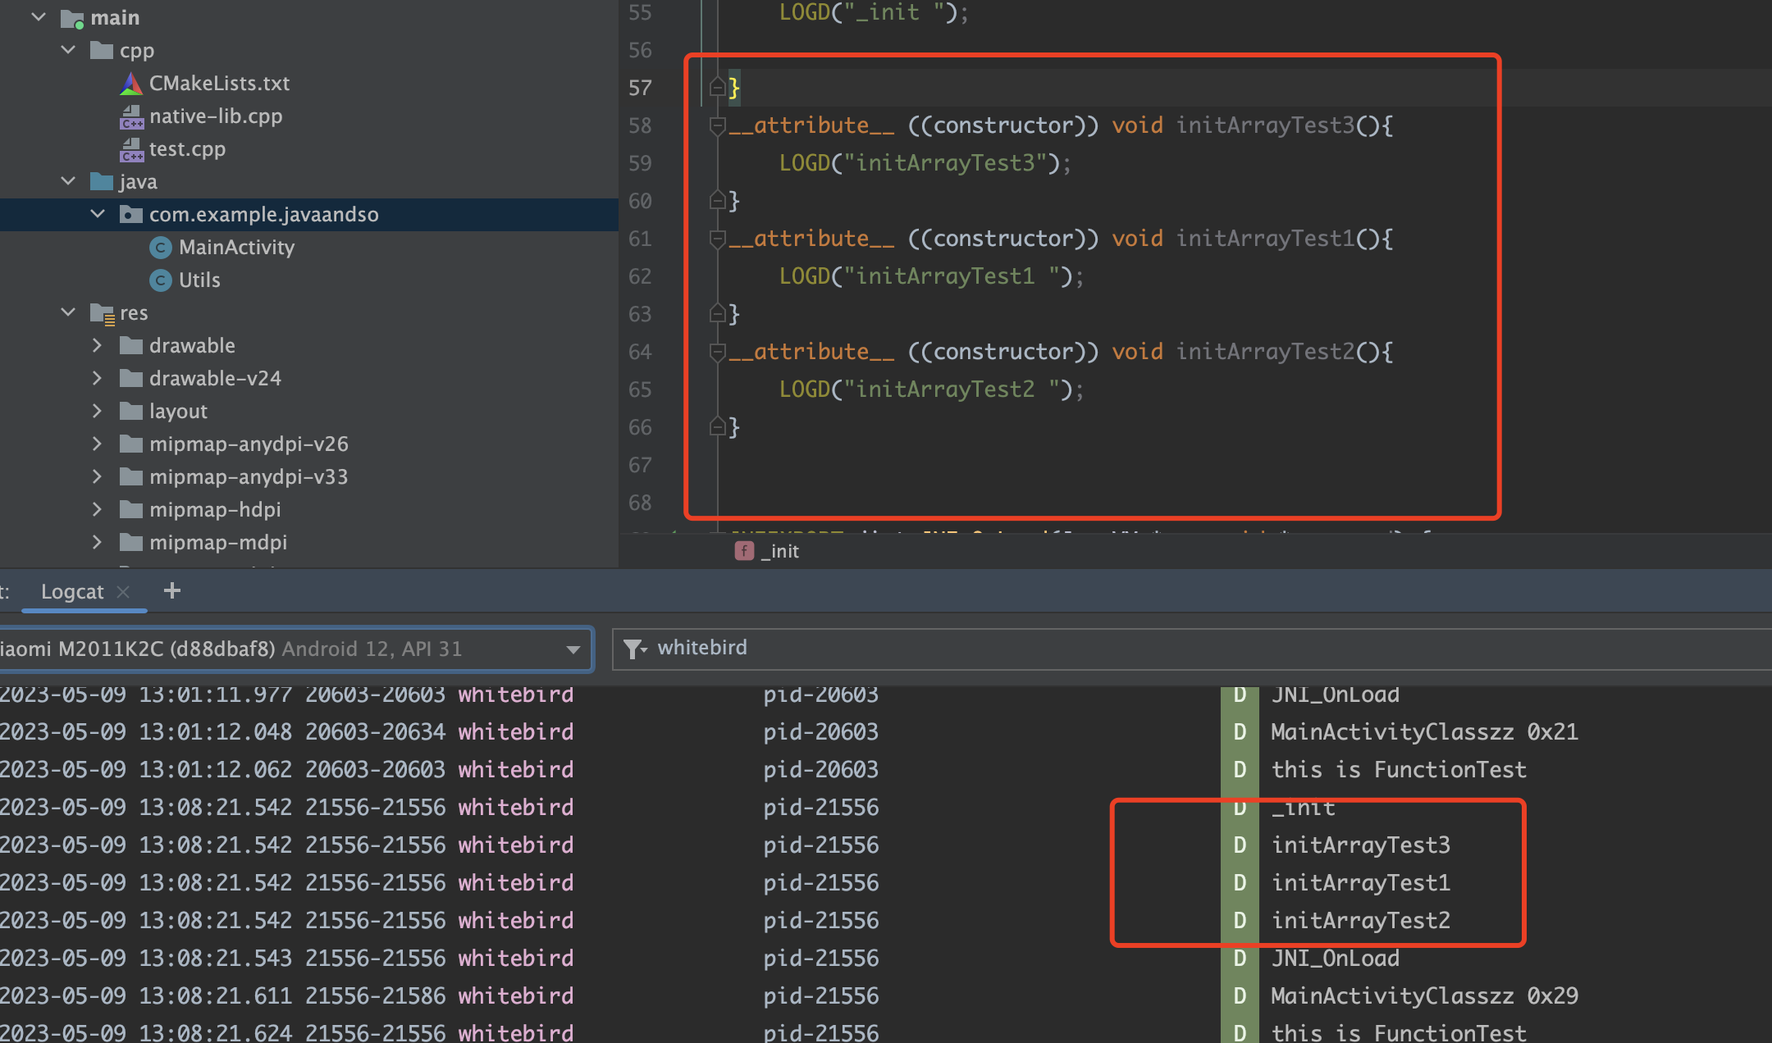Click the whitebird filter input field
This screenshot has width=1772, height=1043.
1149,649
